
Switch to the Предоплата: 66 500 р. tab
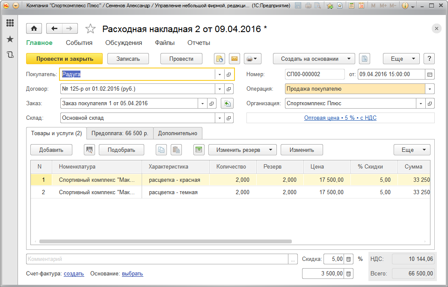120,133
